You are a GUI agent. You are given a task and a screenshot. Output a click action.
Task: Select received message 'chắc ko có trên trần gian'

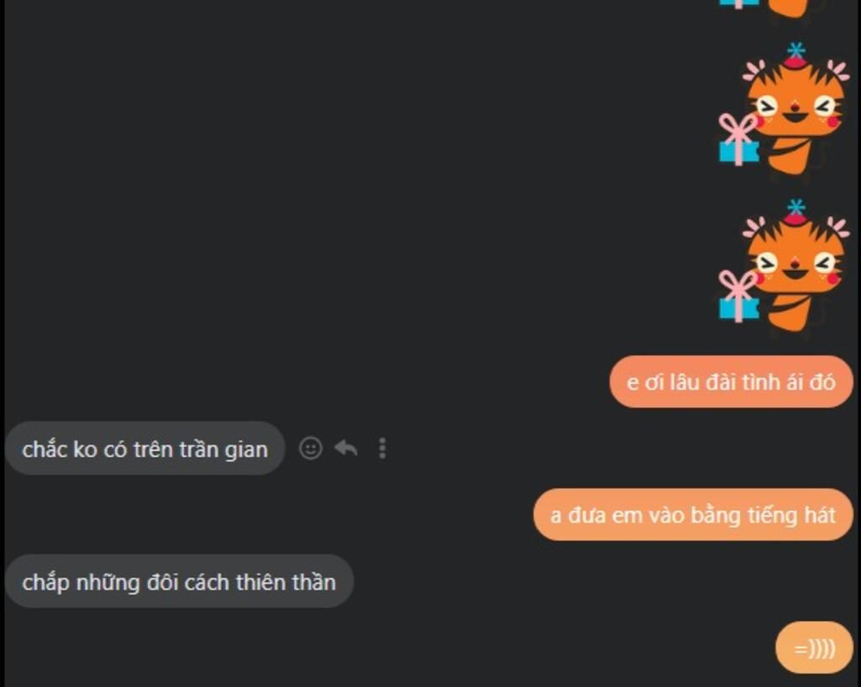[x=145, y=448]
